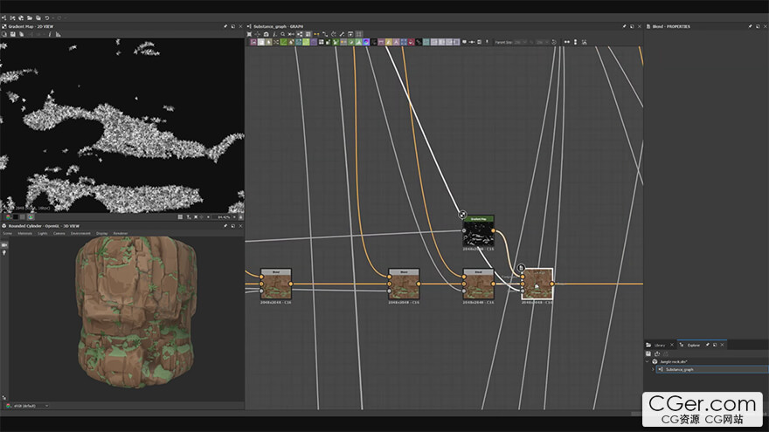Expand the Substance_graph tree item

[x=653, y=369]
